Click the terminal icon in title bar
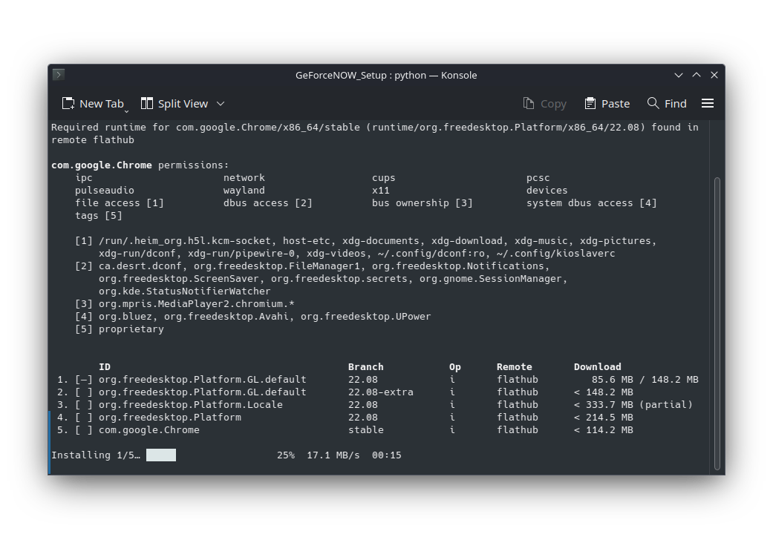 [59, 74]
